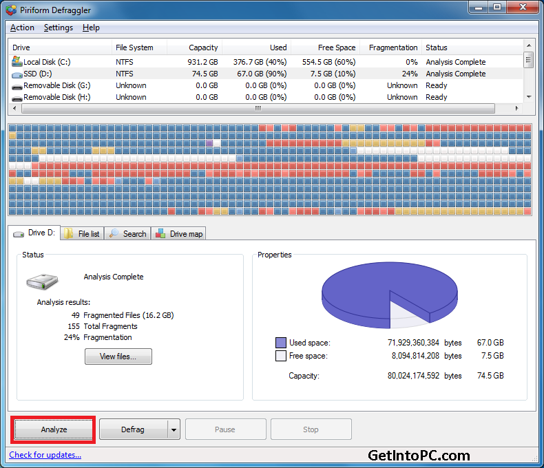
Task: Sort by the Drive column header
Action: [x=60, y=47]
